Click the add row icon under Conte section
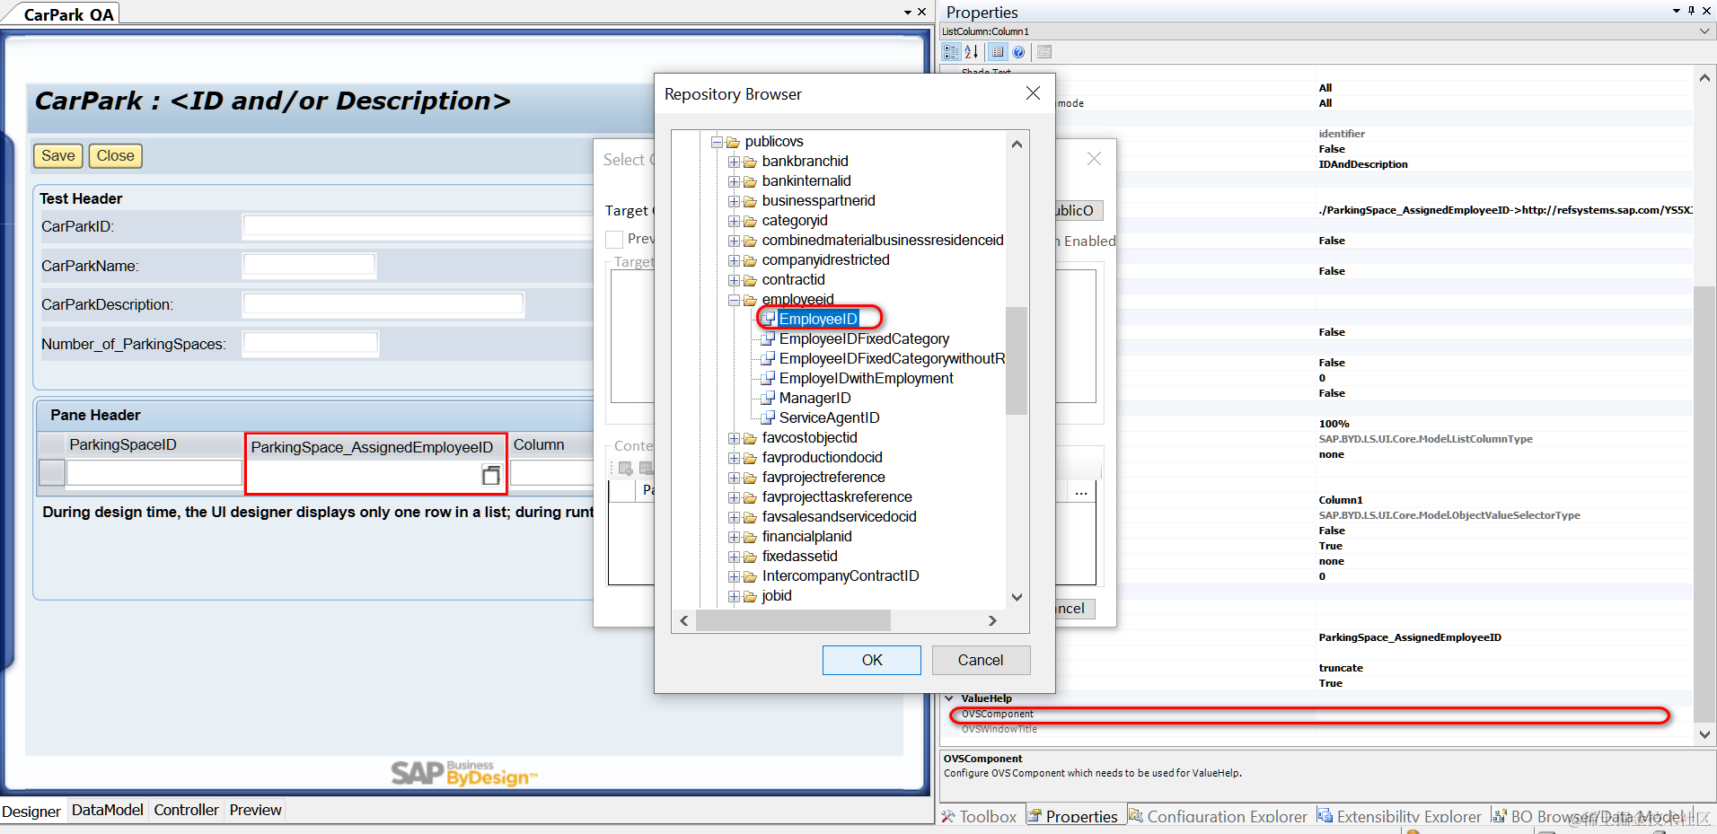The width and height of the screenshot is (1717, 834). (626, 469)
